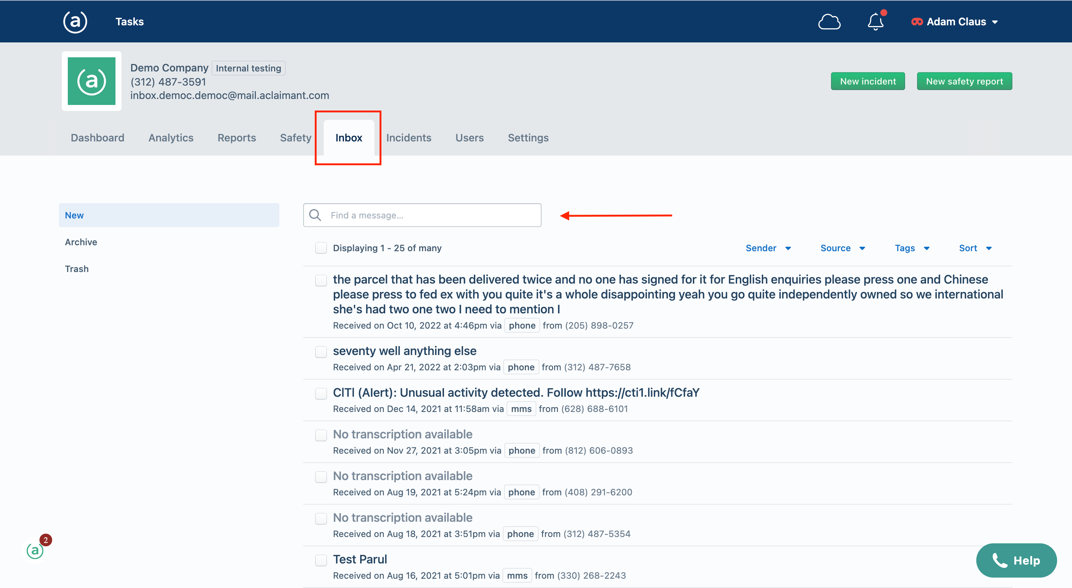This screenshot has width=1072, height=588.
Task: Open the 'seventy well anything else' message
Action: coord(405,351)
